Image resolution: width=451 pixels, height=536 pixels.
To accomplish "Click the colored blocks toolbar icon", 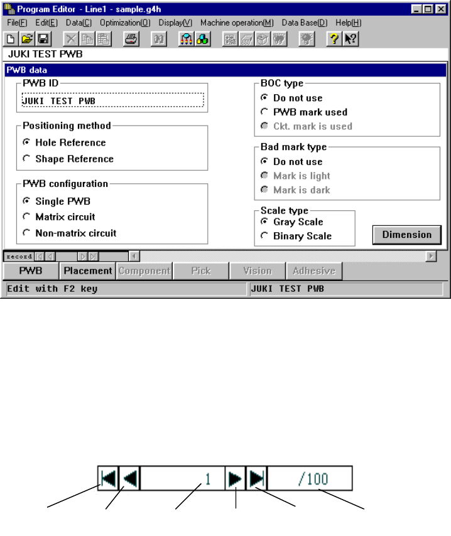I will click(x=203, y=39).
